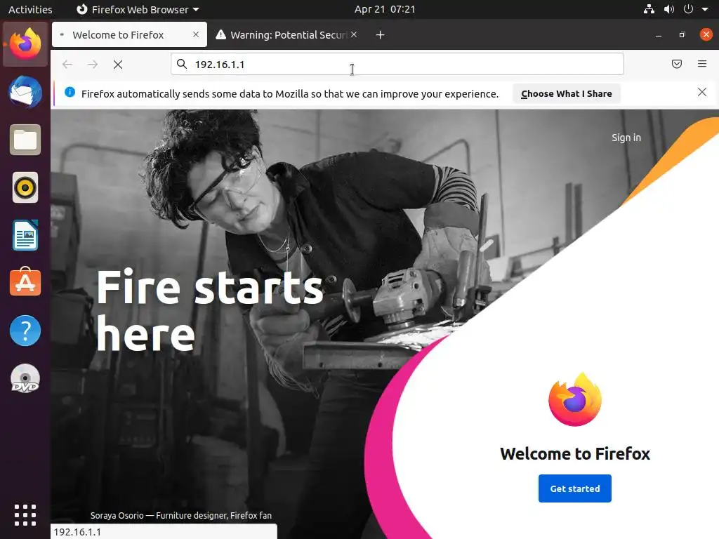Focus the address bar showing 192.16.1.1

(x=397, y=64)
